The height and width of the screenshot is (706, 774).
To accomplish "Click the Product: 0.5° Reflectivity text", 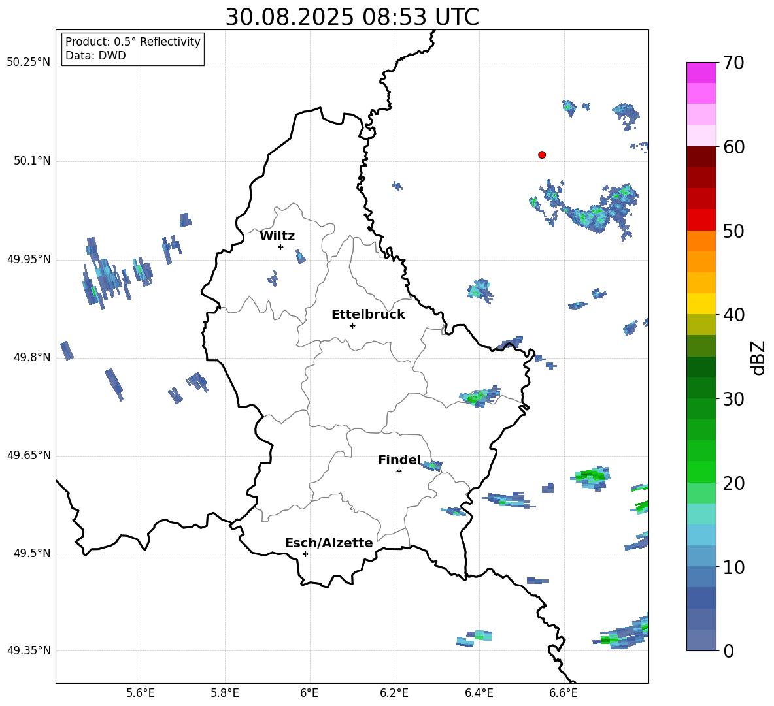I will point(133,42).
